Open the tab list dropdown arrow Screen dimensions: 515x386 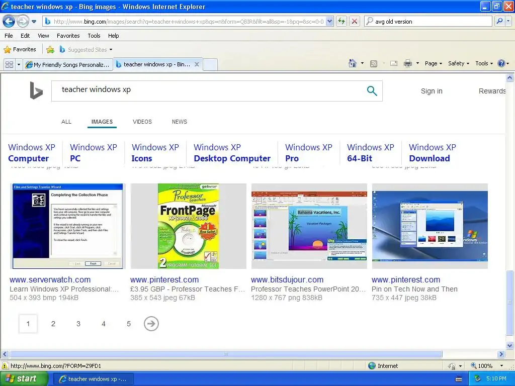tap(19, 65)
